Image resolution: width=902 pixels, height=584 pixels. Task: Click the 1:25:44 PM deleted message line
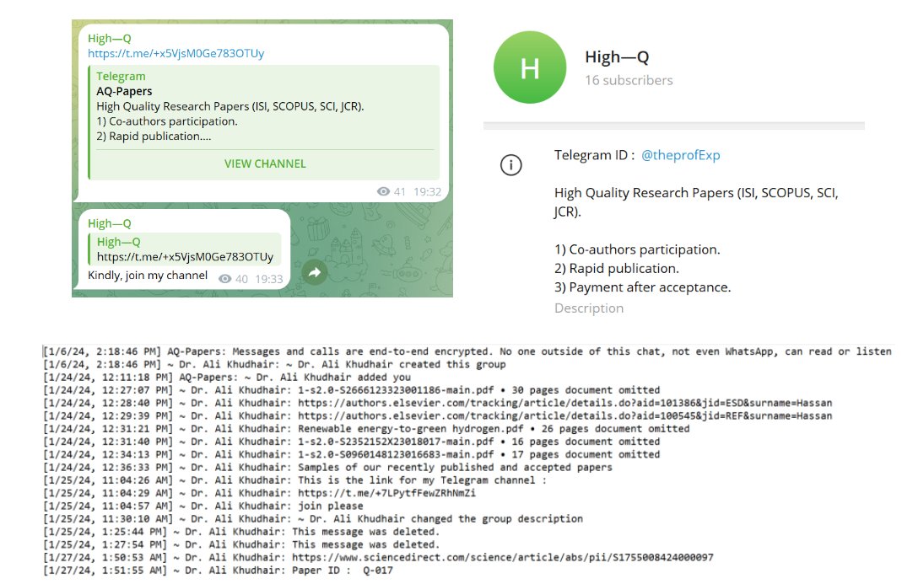click(241, 532)
